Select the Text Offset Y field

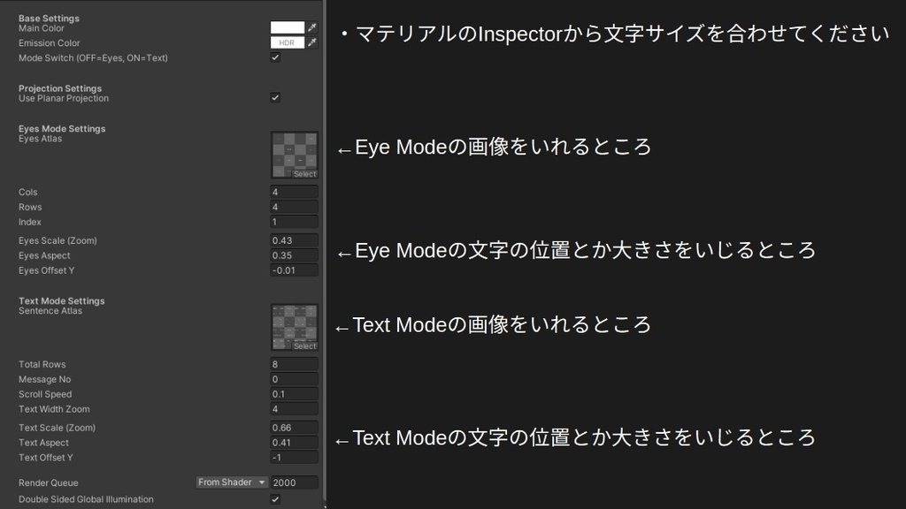coord(295,458)
